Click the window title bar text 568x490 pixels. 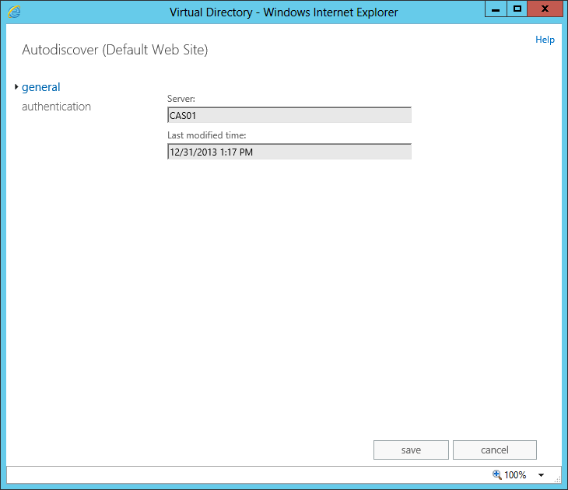point(283,12)
